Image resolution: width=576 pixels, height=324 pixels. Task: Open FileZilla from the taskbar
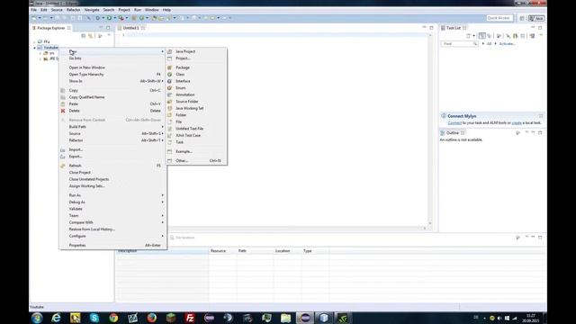pyautogui.click(x=190, y=318)
